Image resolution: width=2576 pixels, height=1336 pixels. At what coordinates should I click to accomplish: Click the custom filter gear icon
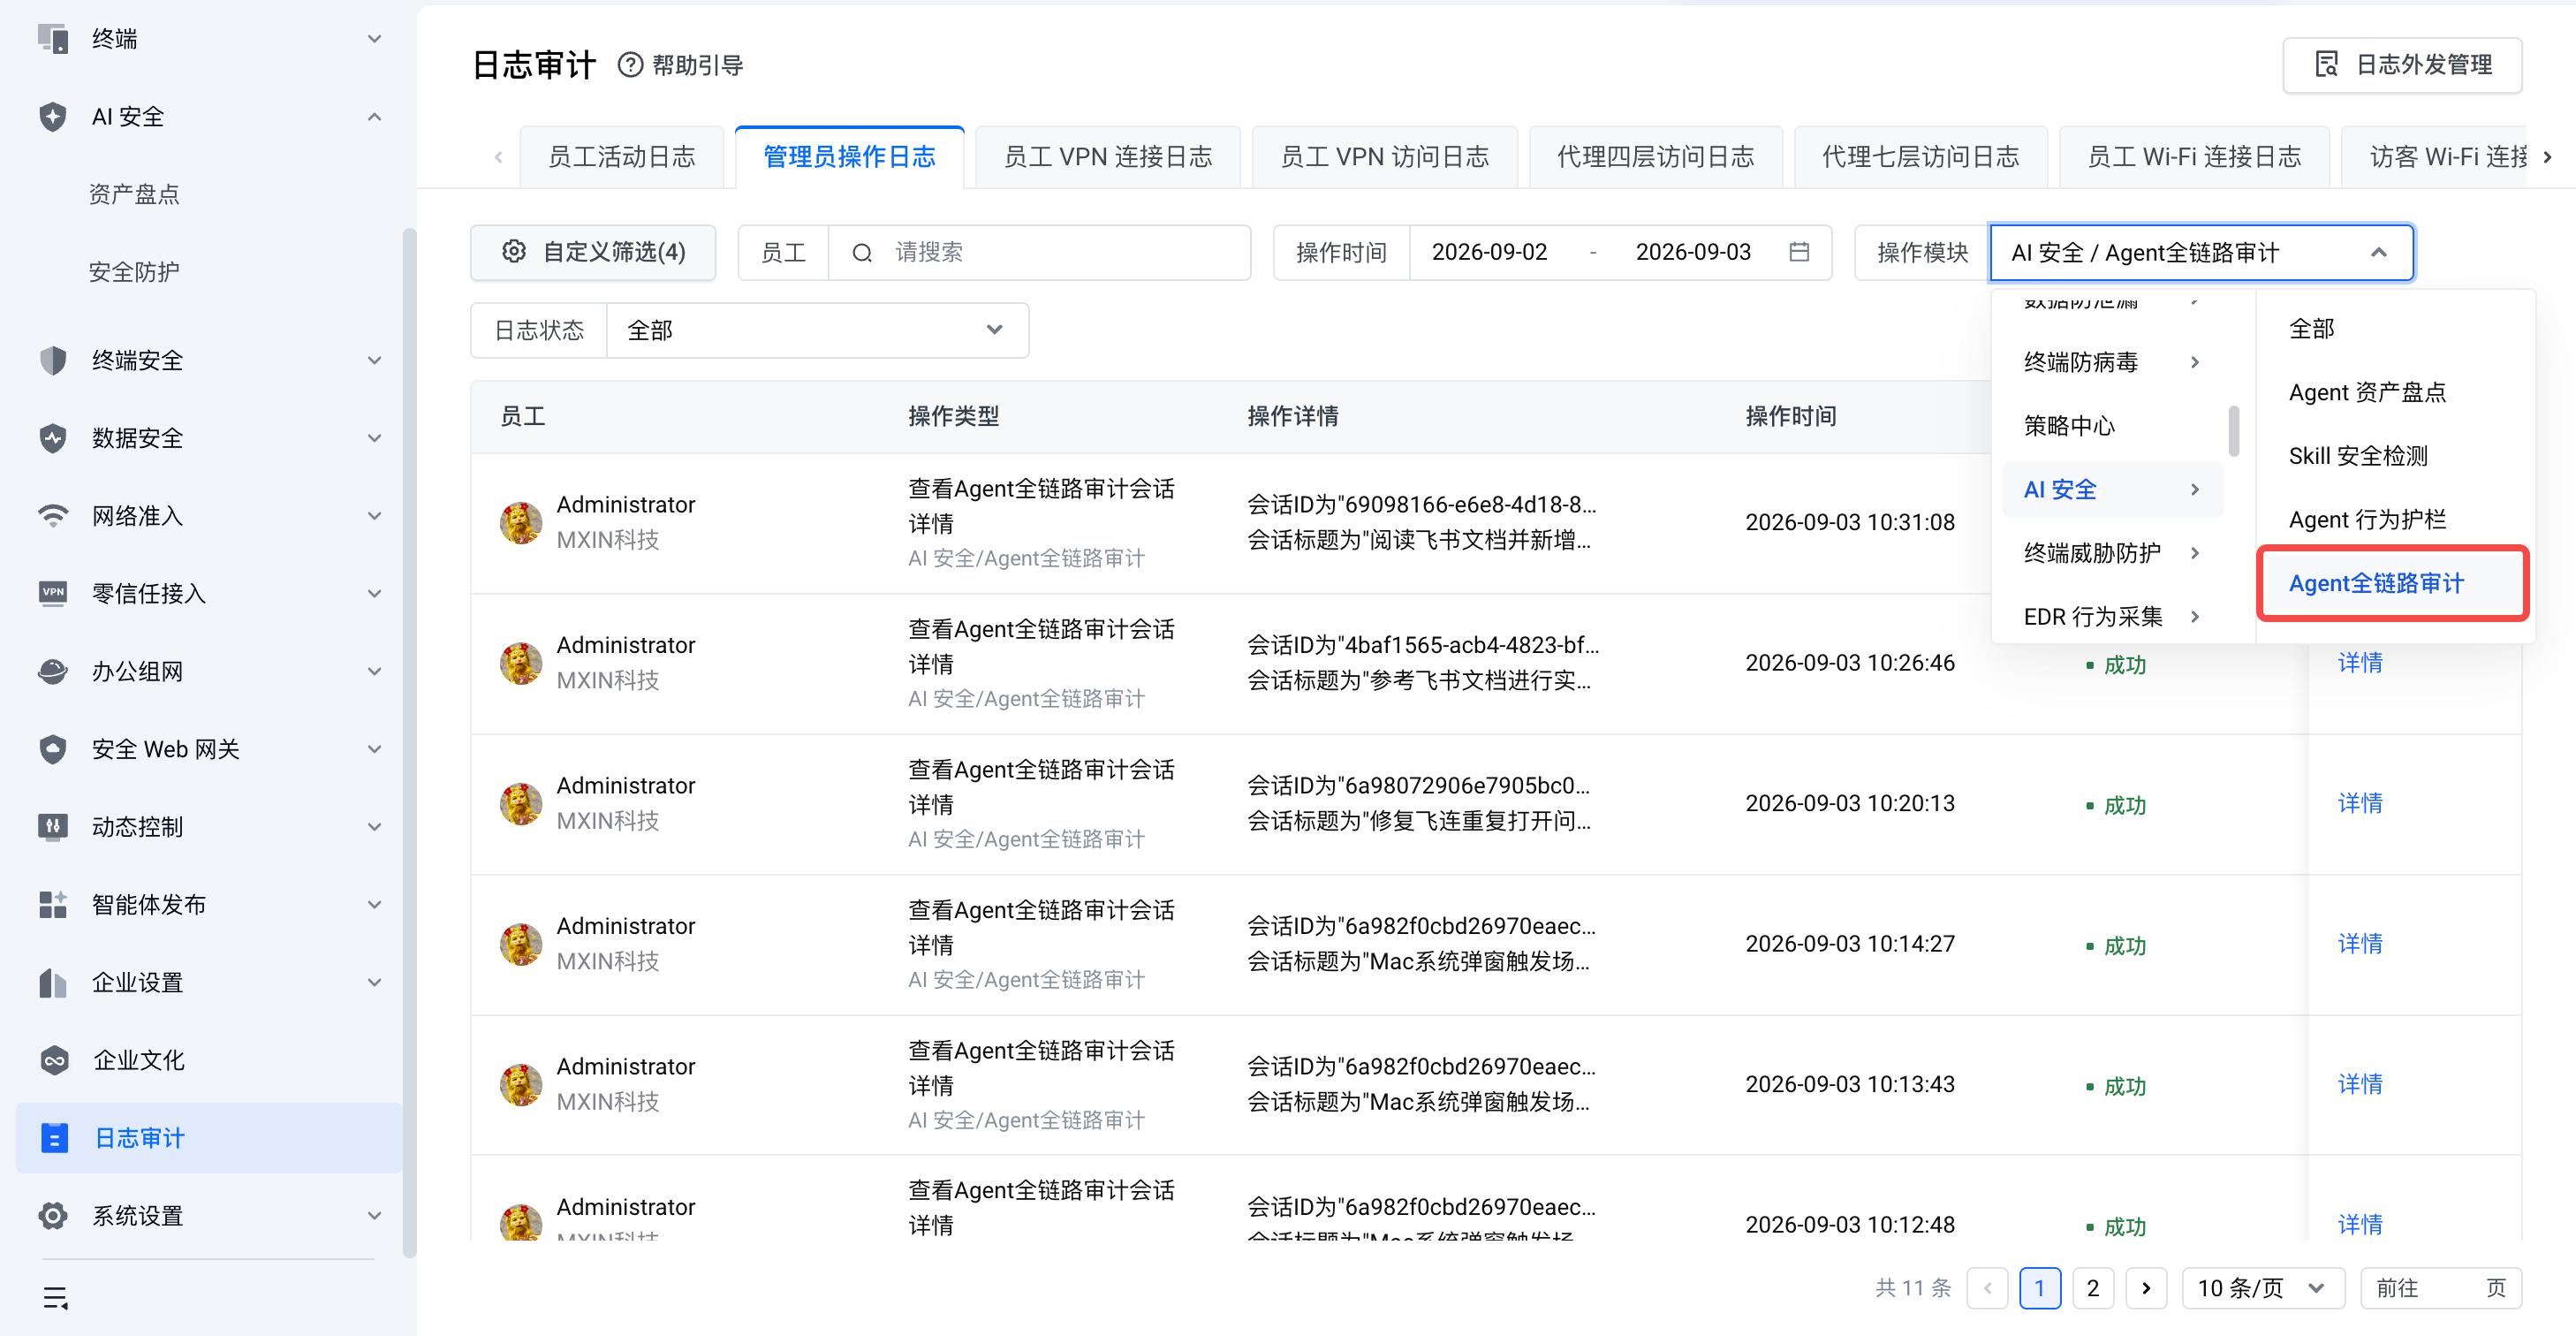514,251
